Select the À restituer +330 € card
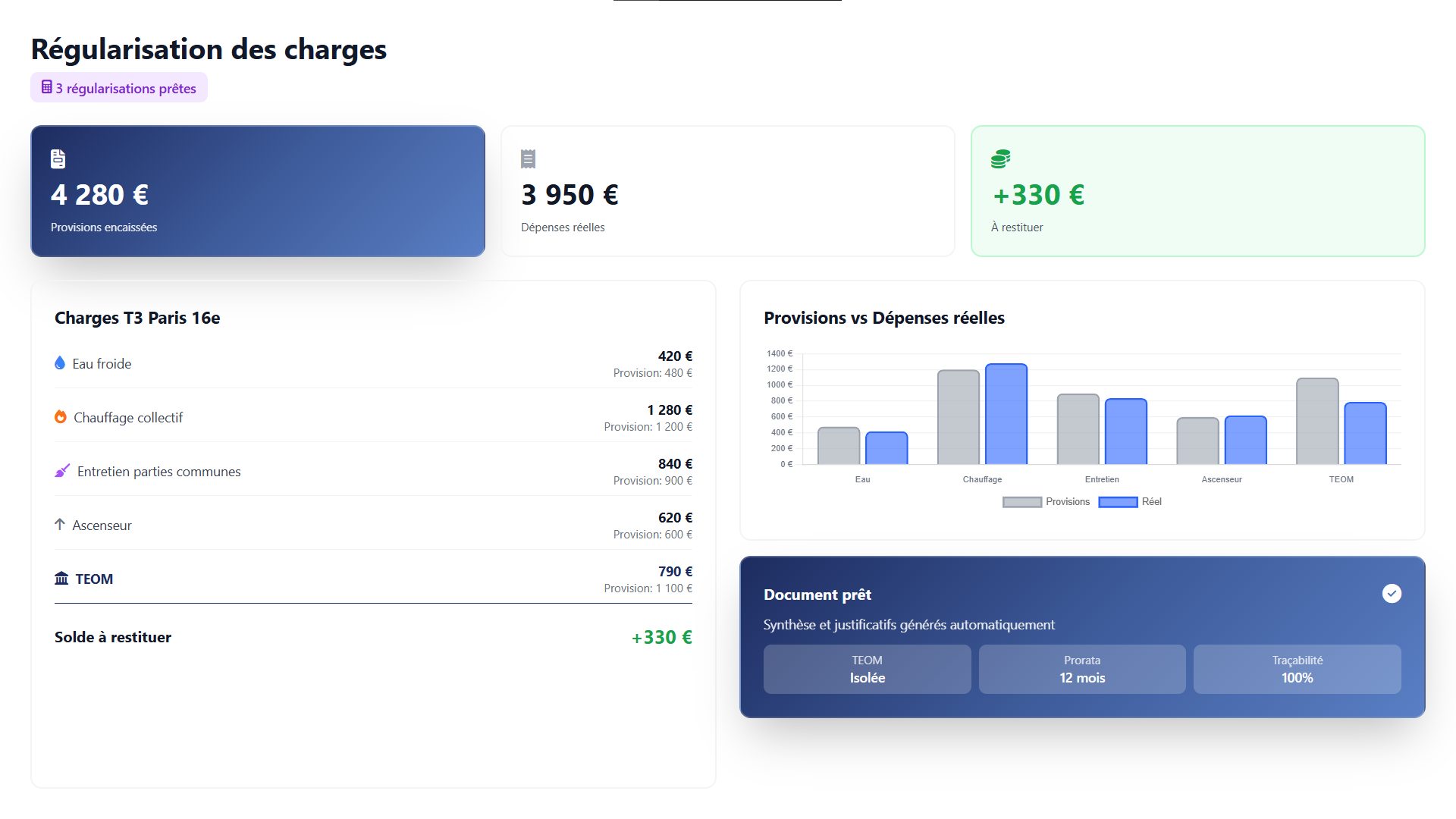This screenshot has width=1456, height=819. pos(1198,191)
